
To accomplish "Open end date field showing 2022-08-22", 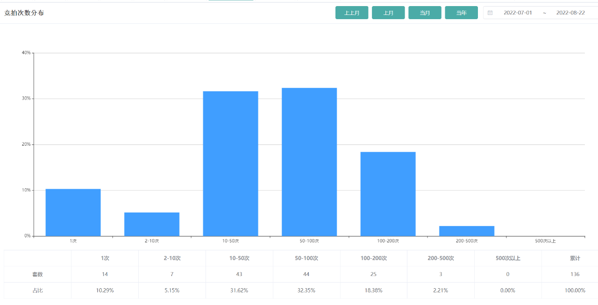I will (x=570, y=13).
